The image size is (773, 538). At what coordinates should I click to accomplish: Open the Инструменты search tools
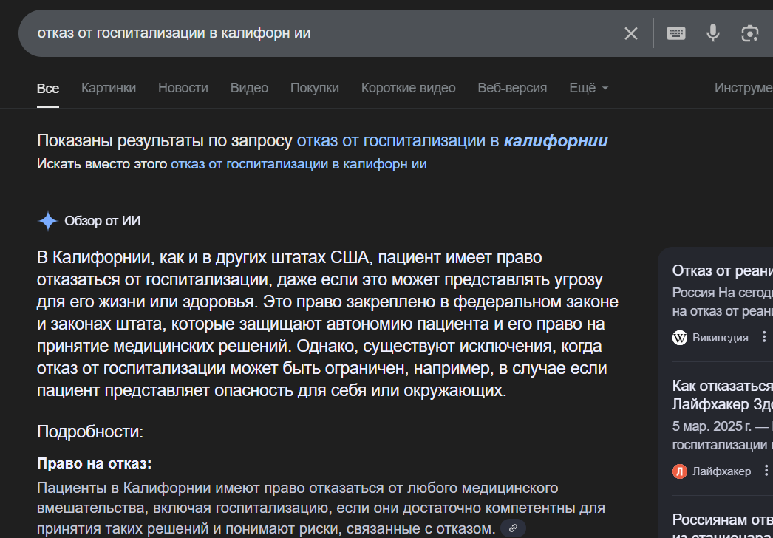743,88
